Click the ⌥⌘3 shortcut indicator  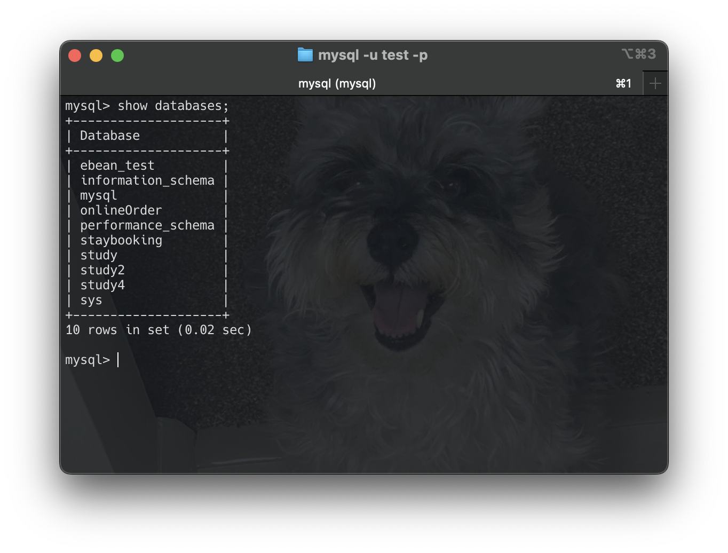click(639, 54)
